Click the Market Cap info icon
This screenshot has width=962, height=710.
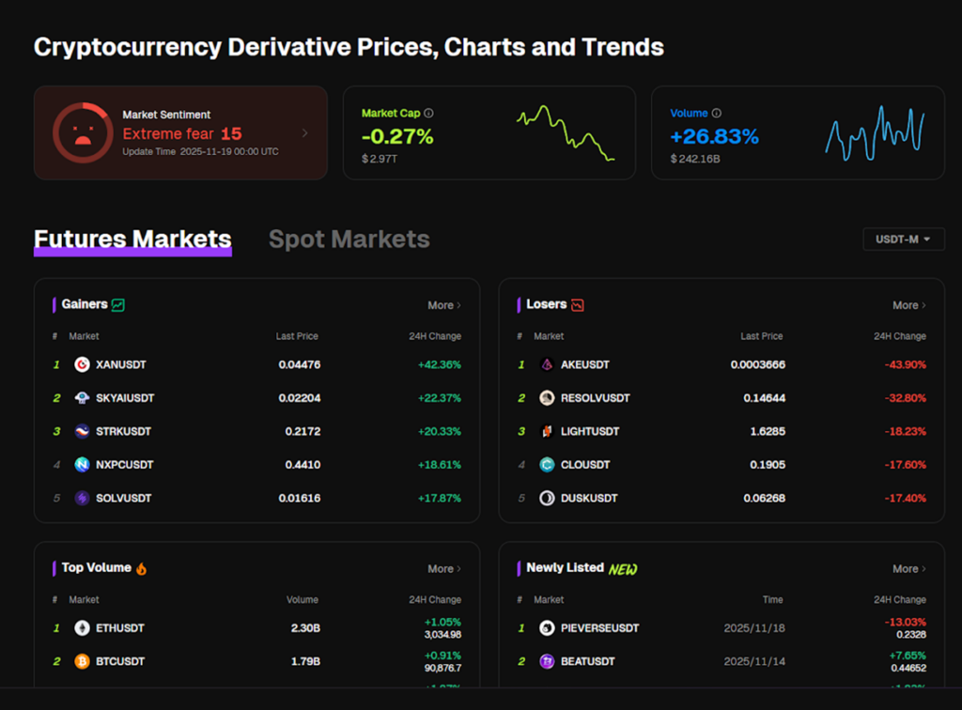pyautogui.click(x=428, y=113)
